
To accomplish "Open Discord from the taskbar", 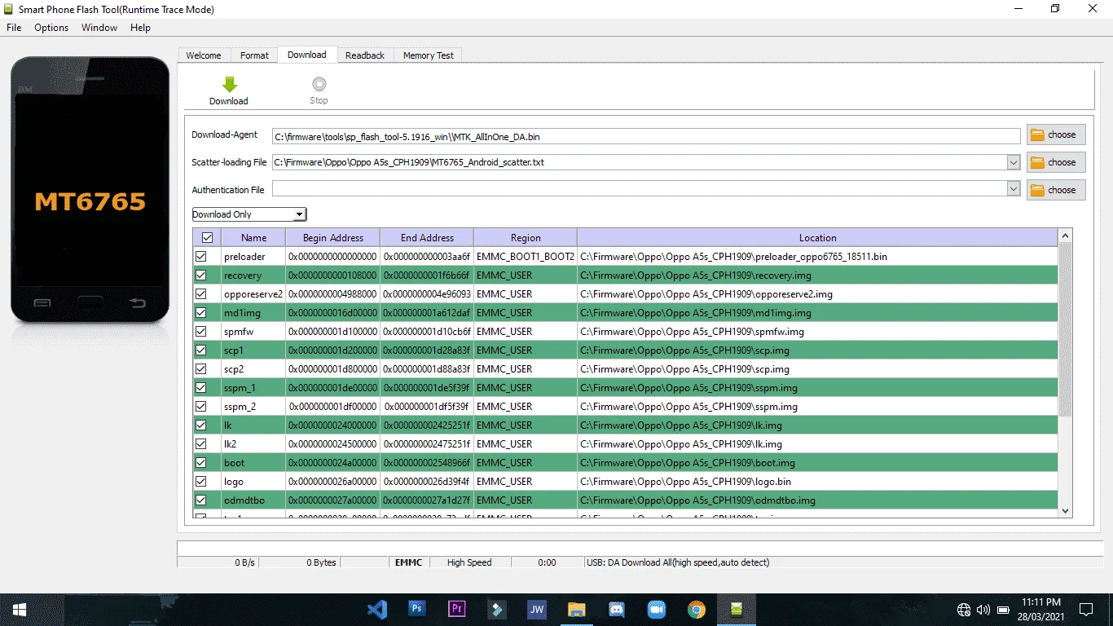I will point(616,609).
